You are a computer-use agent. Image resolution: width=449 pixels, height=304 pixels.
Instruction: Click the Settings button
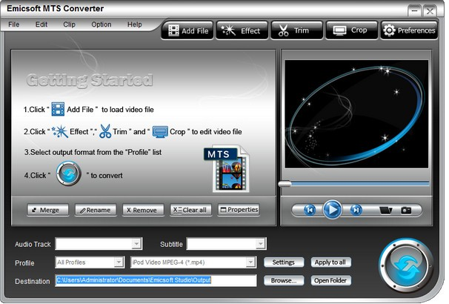(284, 262)
